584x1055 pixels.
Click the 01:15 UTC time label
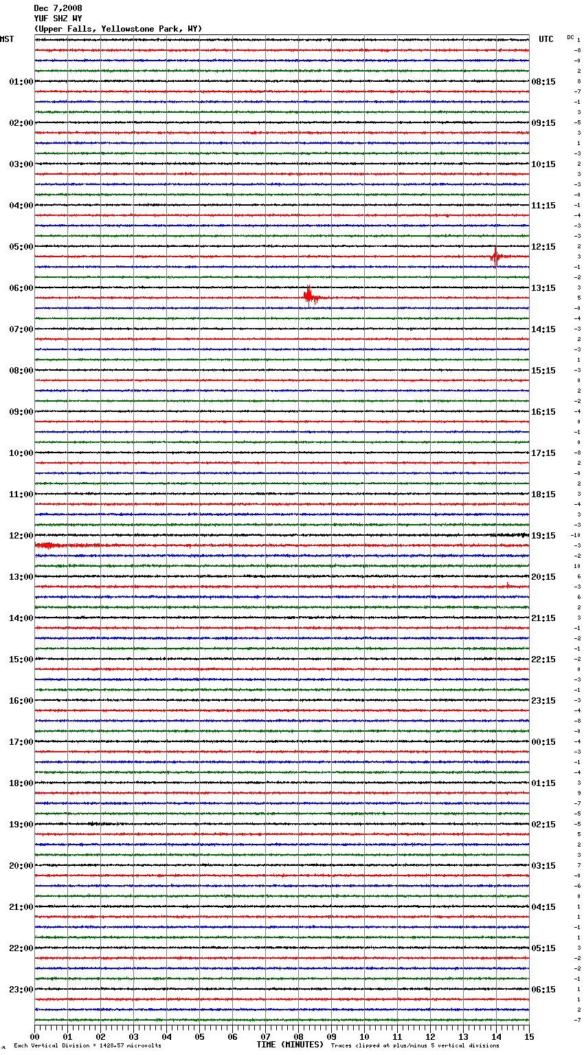[x=543, y=783]
